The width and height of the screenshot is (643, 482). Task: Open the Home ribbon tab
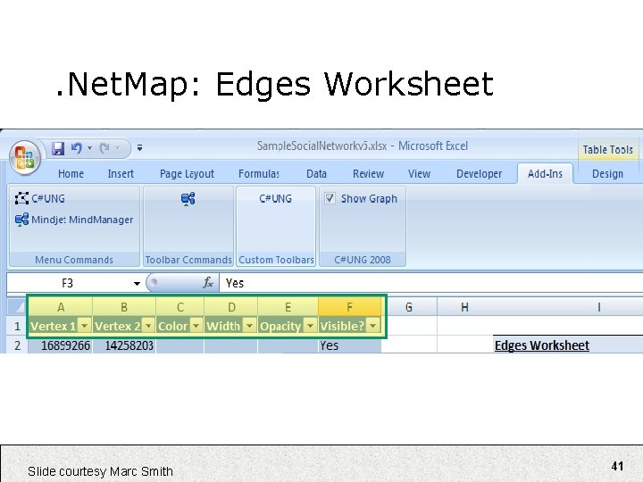(71, 174)
